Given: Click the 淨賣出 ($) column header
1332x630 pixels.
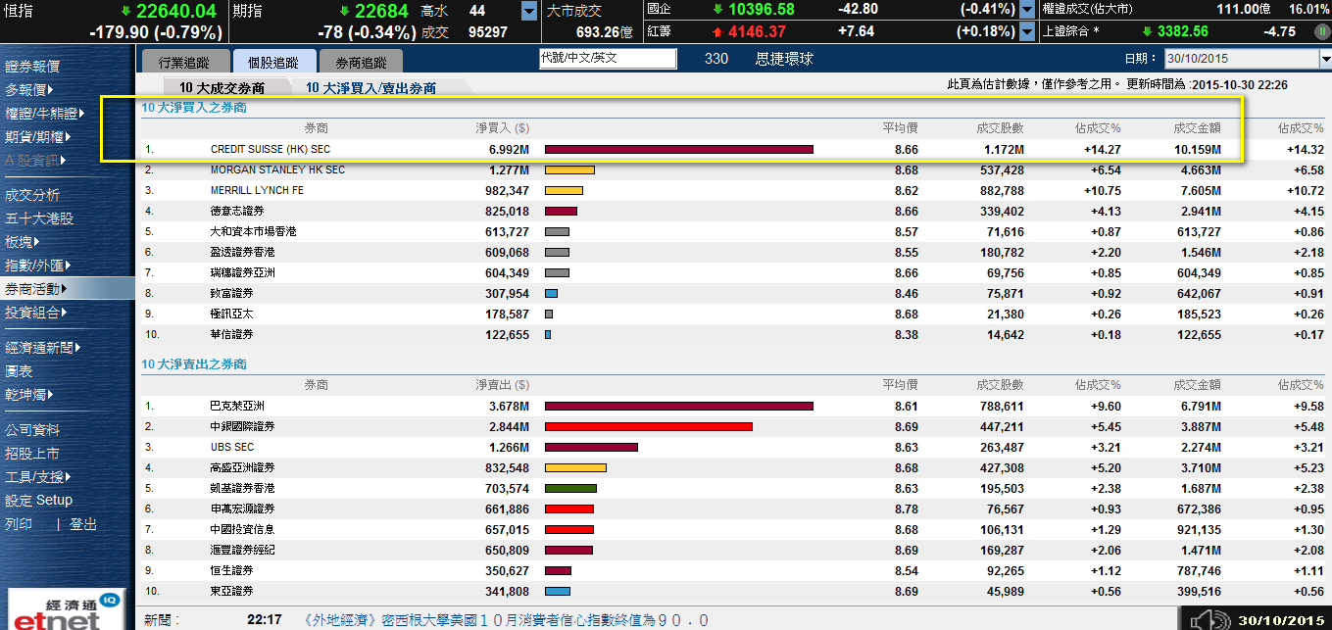Looking at the screenshot, I should point(502,385).
